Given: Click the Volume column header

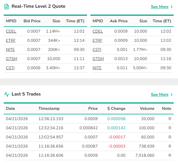Looking at the screenshot, I should [147, 108].
